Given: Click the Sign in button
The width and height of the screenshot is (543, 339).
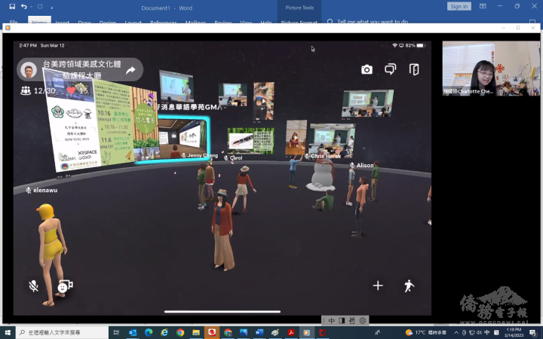Looking at the screenshot, I should (x=459, y=6).
